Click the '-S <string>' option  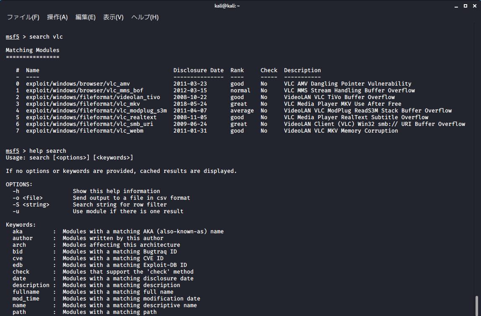point(31,205)
